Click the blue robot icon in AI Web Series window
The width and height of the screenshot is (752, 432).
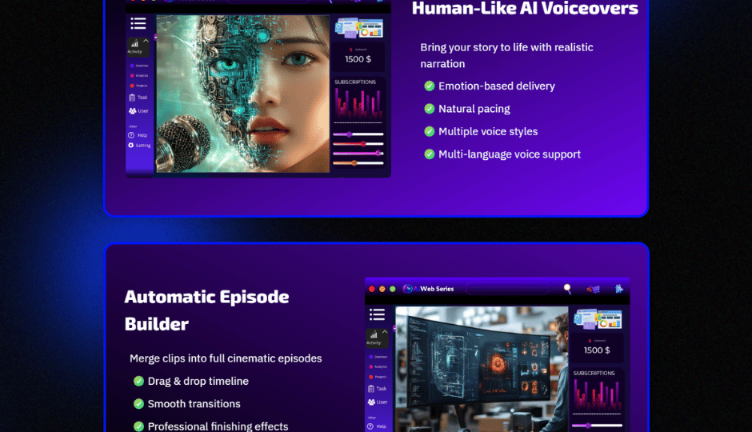point(619,289)
